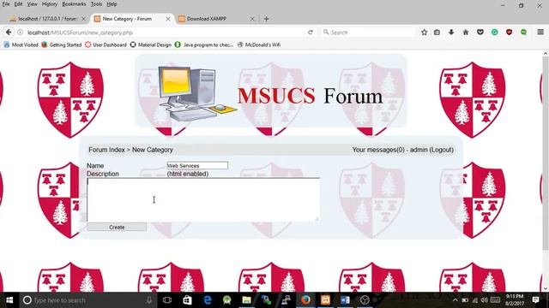Click the Name field containing Web Services

(197, 165)
